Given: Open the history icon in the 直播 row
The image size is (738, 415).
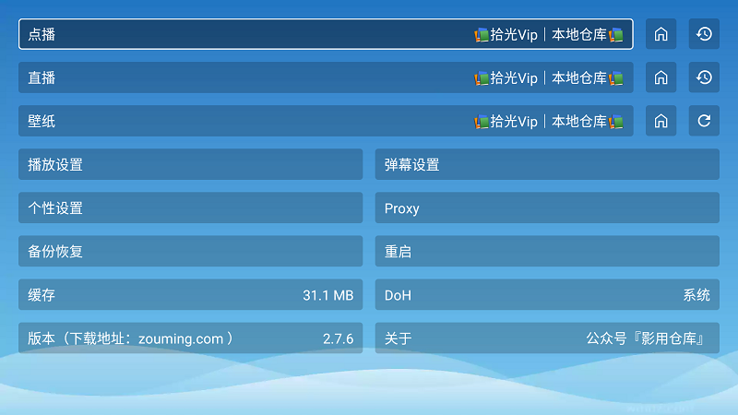Looking at the screenshot, I should pyautogui.click(x=704, y=77).
